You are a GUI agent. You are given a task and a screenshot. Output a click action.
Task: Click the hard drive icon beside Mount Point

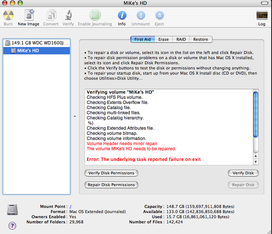pyautogui.click(x=12, y=209)
